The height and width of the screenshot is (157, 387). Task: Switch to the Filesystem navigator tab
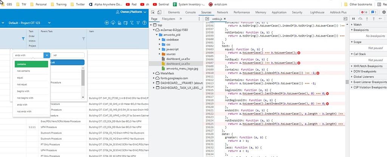pyautogui.click(x=169, y=19)
